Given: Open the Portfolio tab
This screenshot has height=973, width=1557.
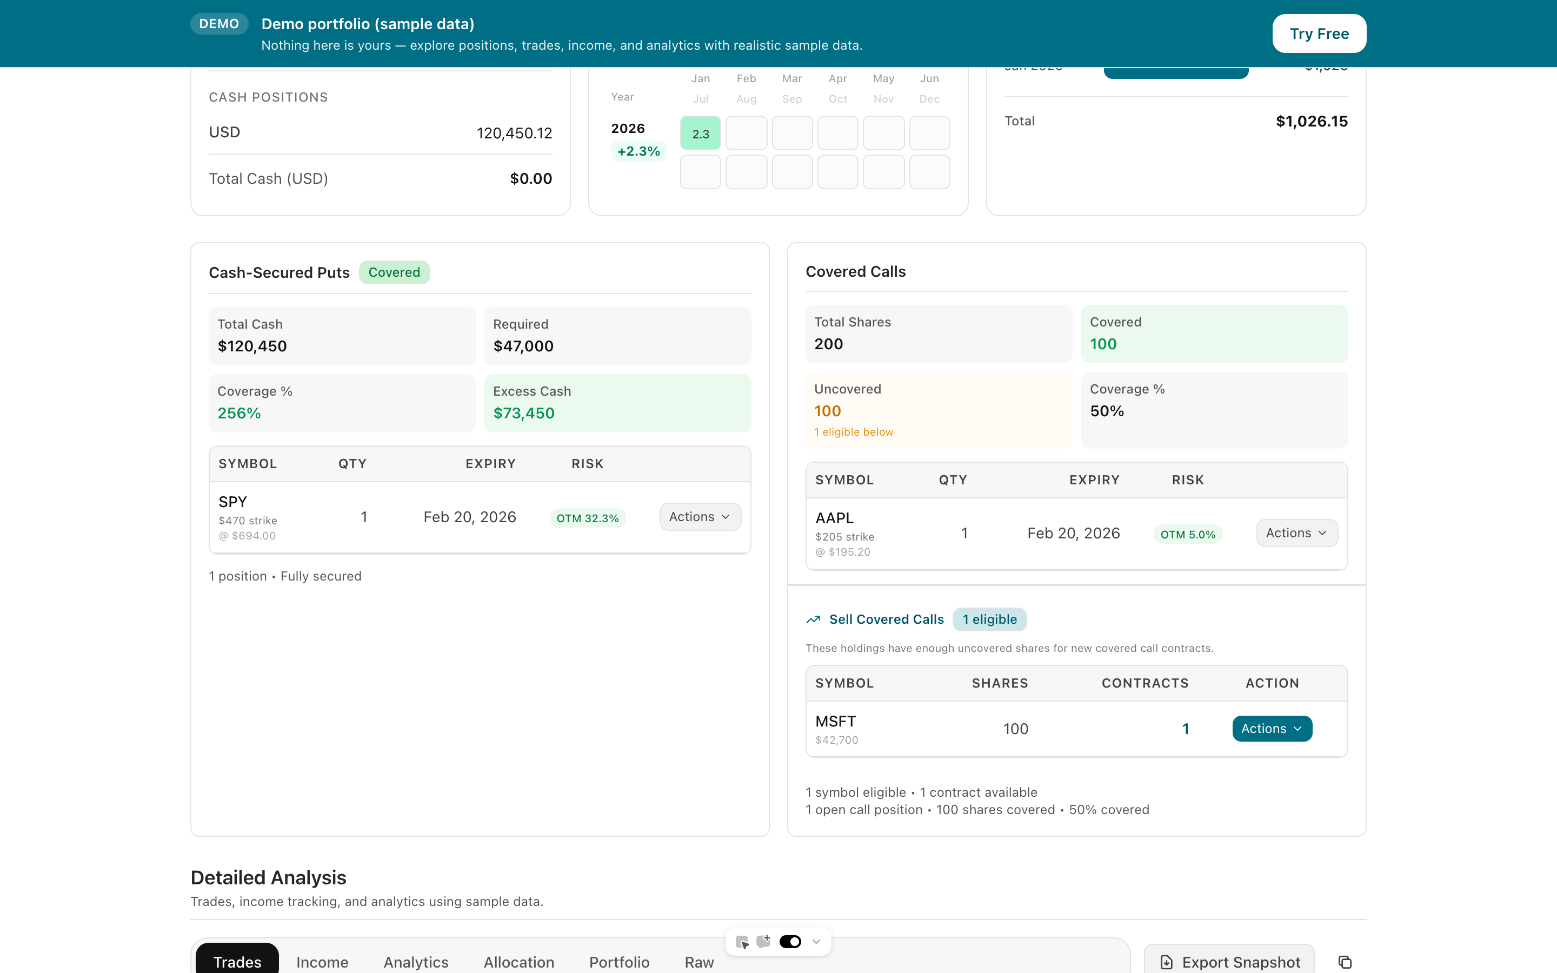Looking at the screenshot, I should pos(619,962).
